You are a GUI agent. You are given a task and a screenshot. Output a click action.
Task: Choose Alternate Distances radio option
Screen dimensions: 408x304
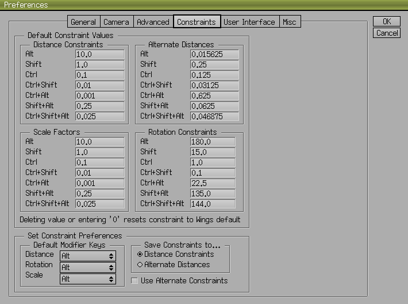(x=140, y=265)
